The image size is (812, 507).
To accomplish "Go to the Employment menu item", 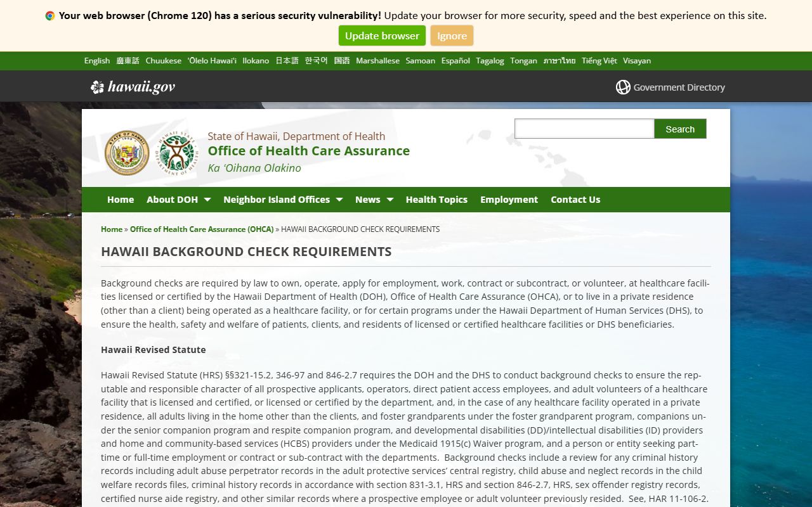I will (509, 200).
